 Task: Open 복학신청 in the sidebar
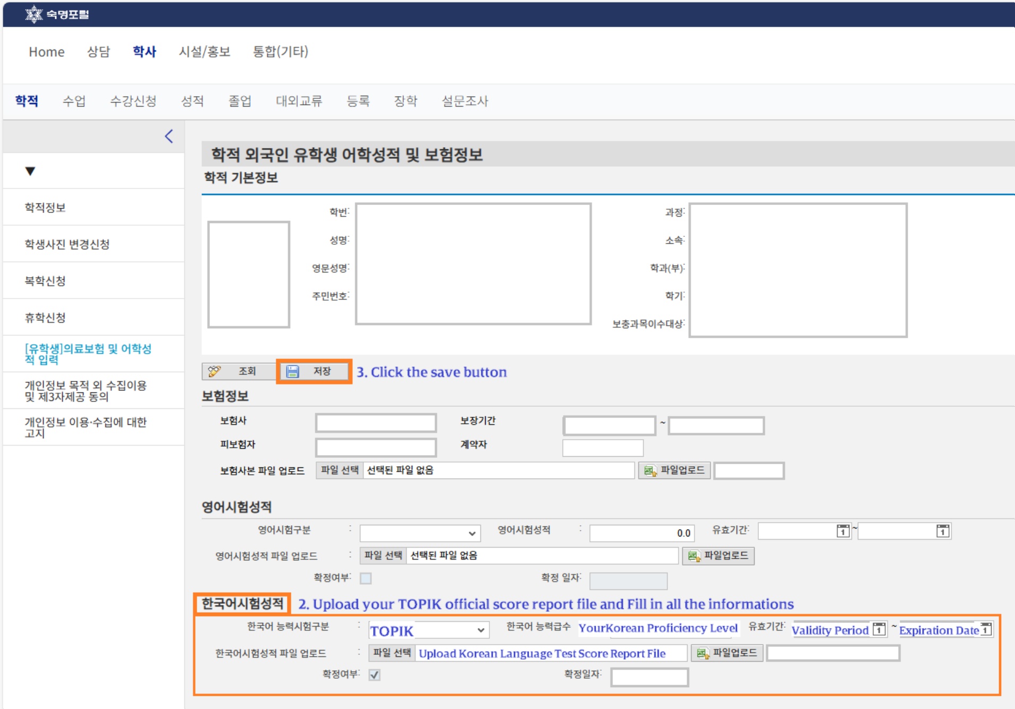pyautogui.click(x=45, y=281)
